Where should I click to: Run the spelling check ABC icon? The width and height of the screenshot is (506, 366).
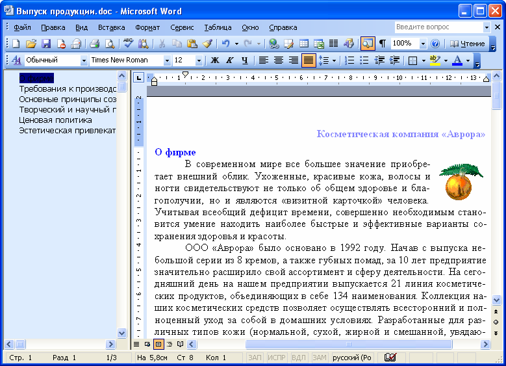click(x=128, y=44)
